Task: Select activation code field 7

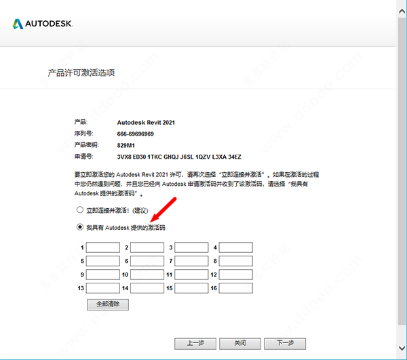Action: click(x=191, y=261)
